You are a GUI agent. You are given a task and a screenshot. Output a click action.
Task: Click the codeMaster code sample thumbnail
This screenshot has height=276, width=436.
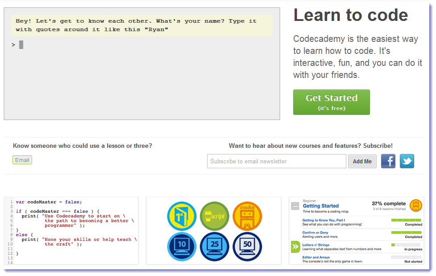71,231
